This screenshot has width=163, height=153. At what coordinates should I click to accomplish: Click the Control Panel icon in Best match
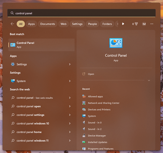(13, 45)
